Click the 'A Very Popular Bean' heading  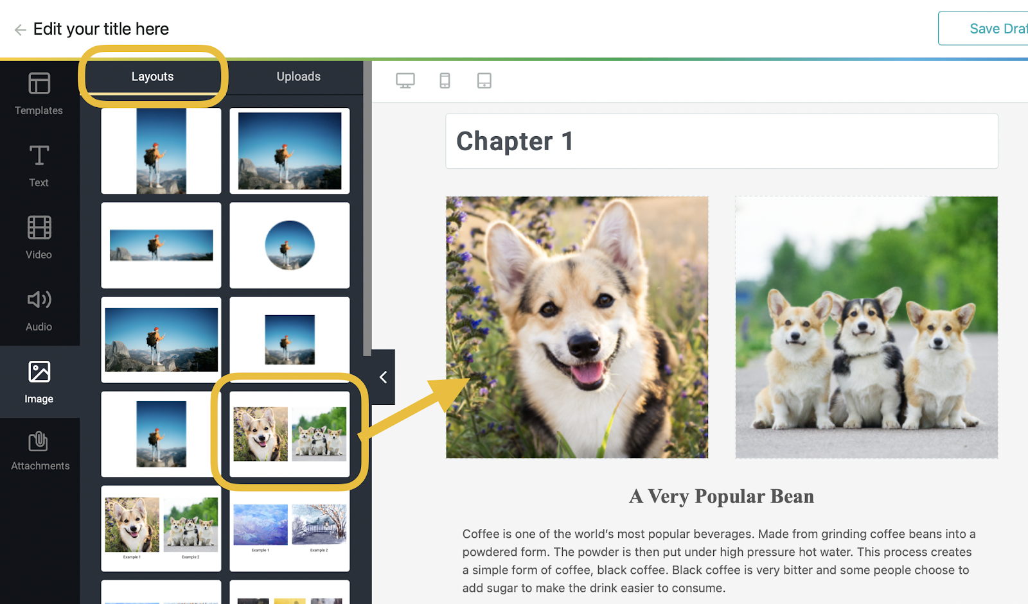pos(722,496)
